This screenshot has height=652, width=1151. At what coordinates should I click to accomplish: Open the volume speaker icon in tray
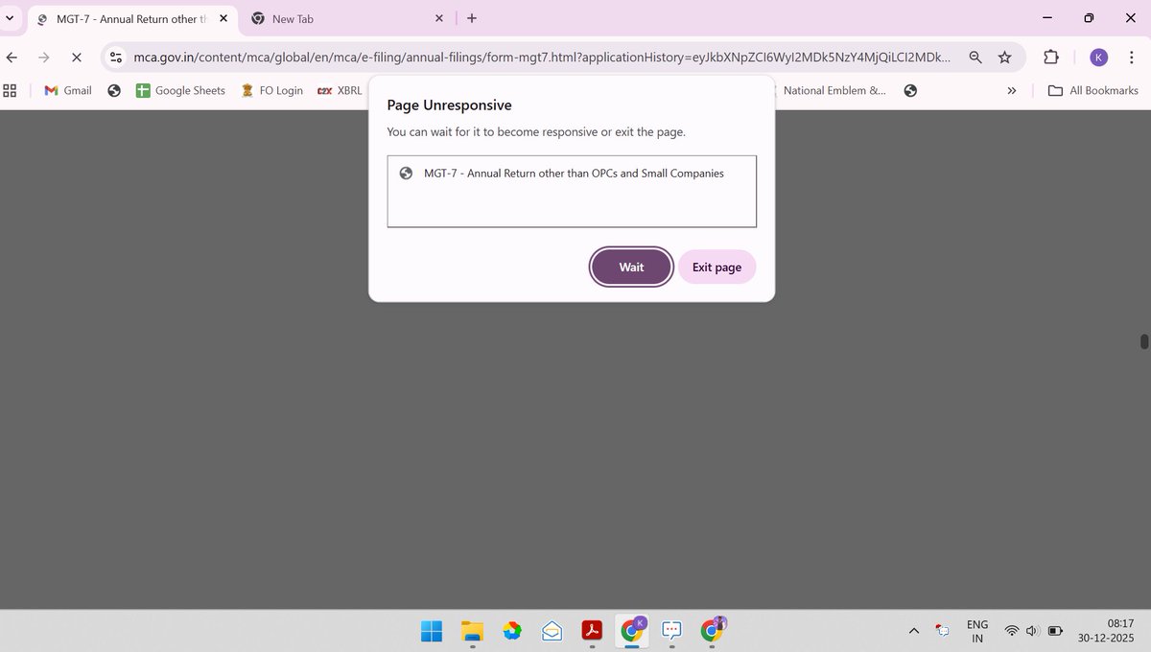1032,630
